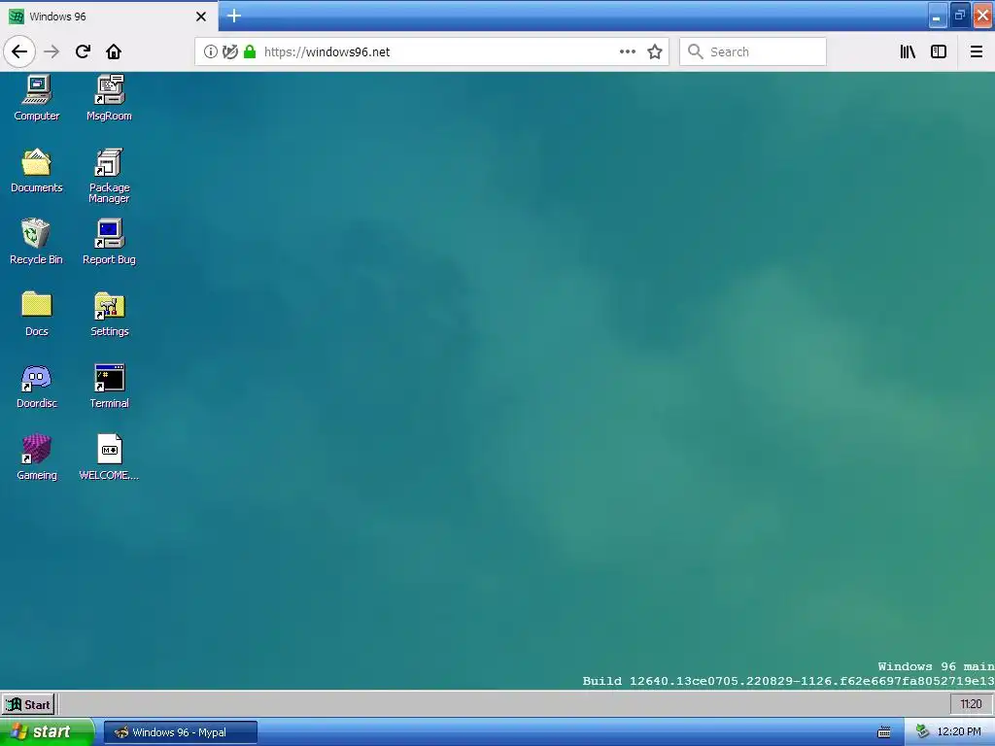Click the browser forward arrow
Image resolution: width=995 pixels, height=746 pixels.
[52, 51]
